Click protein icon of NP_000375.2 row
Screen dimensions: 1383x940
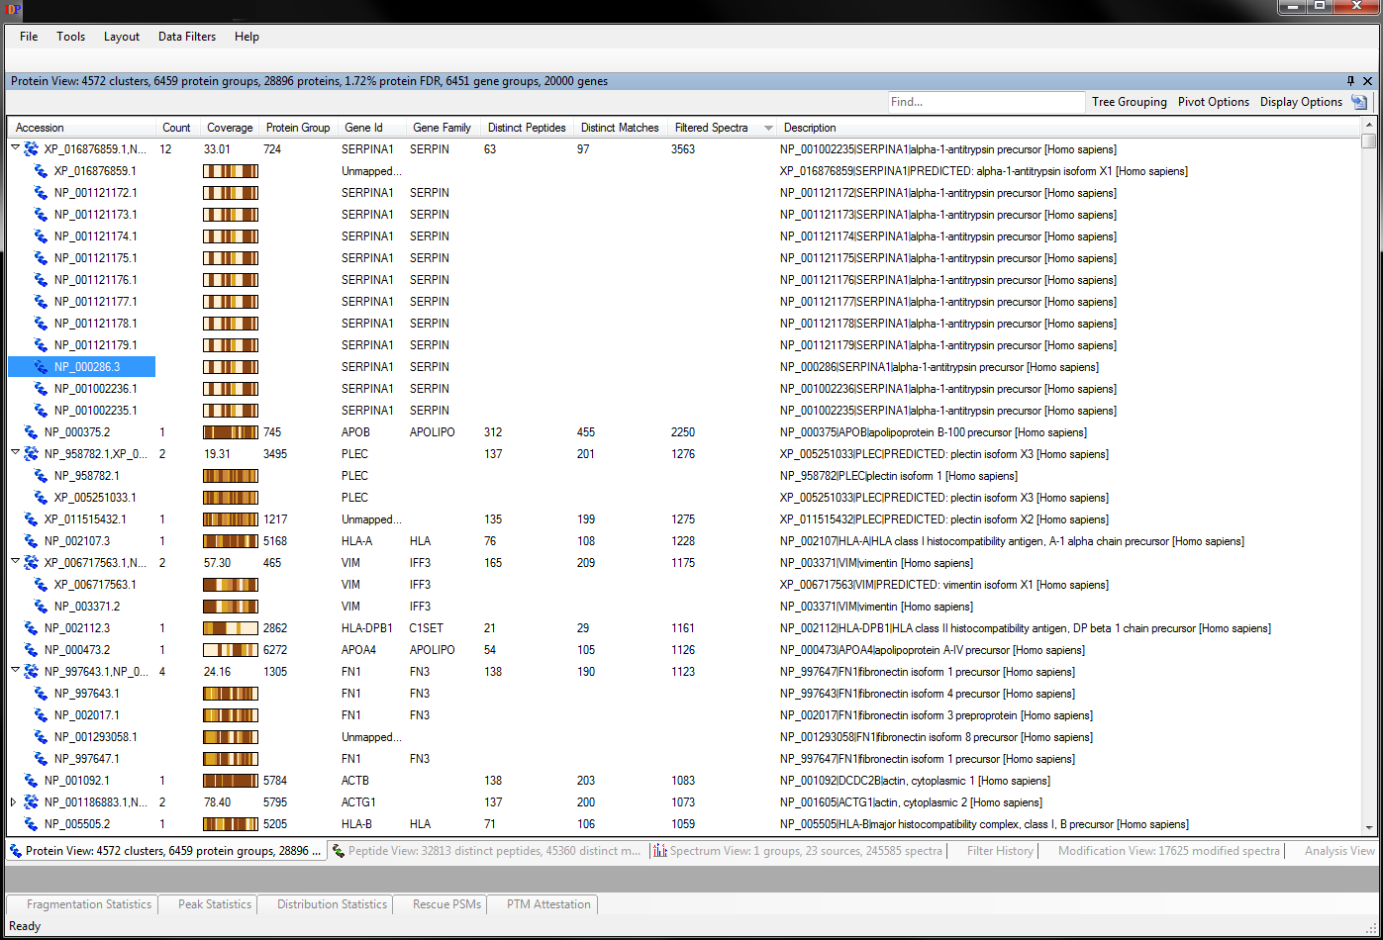tap(31, 432)
